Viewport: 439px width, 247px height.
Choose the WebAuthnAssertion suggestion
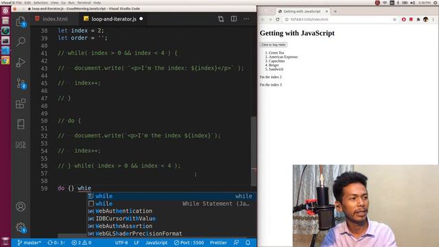171,226
